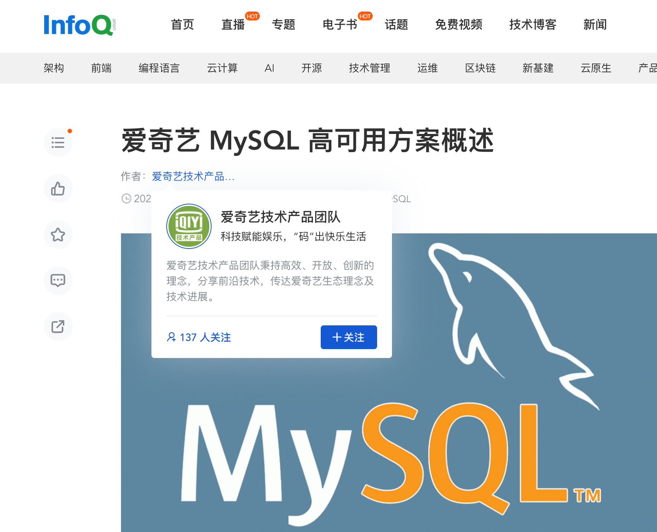
Task: Click the 关注 follow button
Action: pyautogui.click(x=348, y=337)
